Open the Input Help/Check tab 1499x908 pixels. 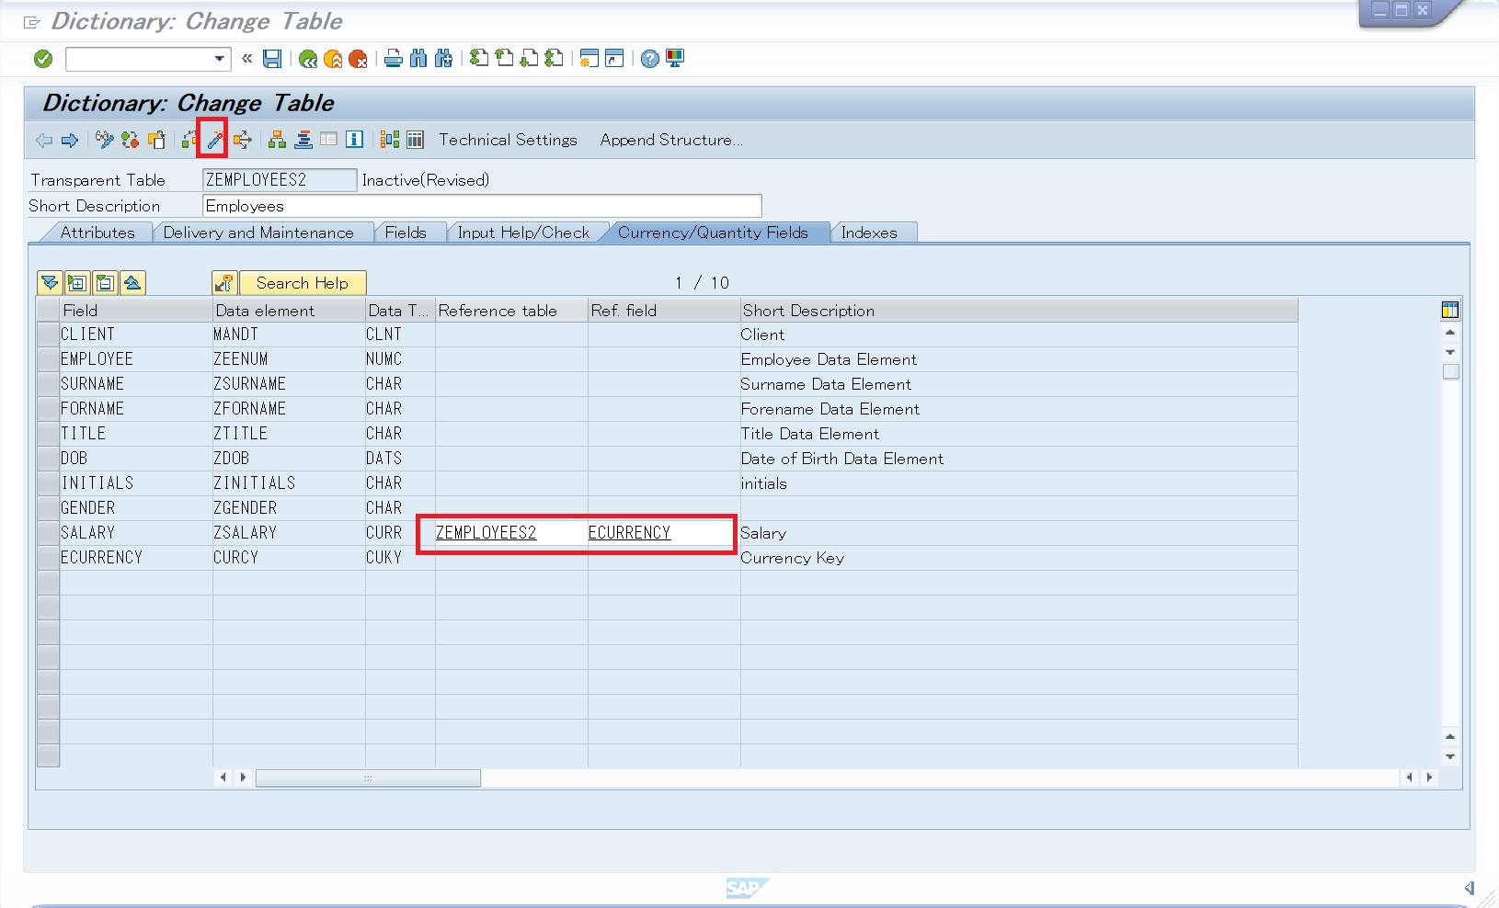(x=524, y=233)
